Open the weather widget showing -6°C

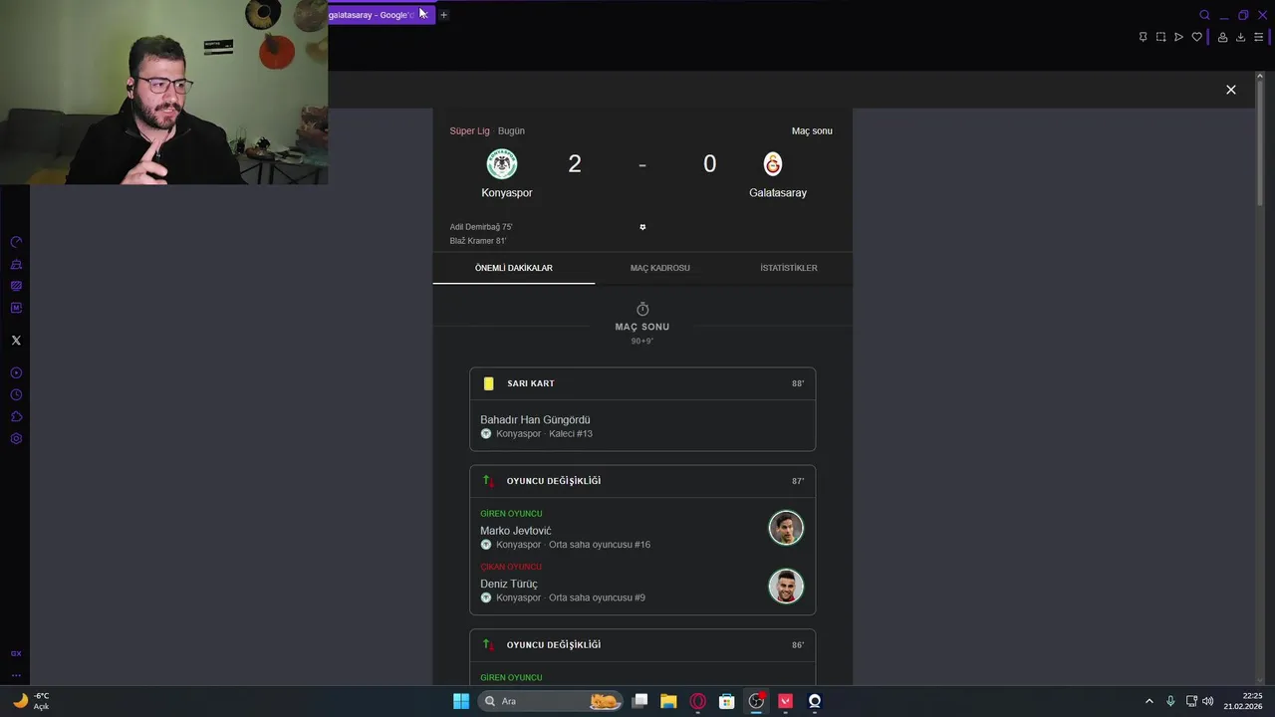click(32, 701)
